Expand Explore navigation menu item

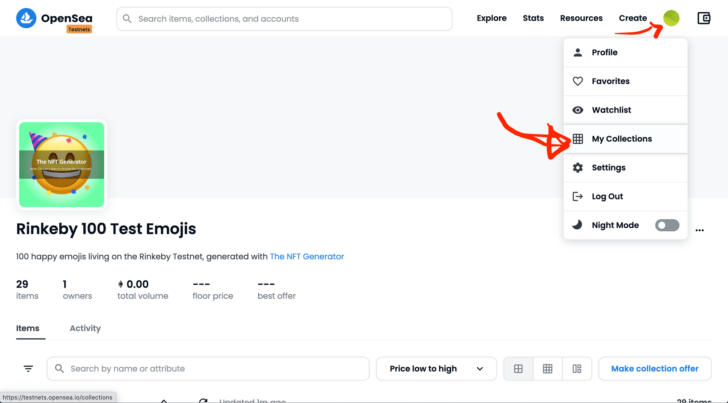[492, 18]
